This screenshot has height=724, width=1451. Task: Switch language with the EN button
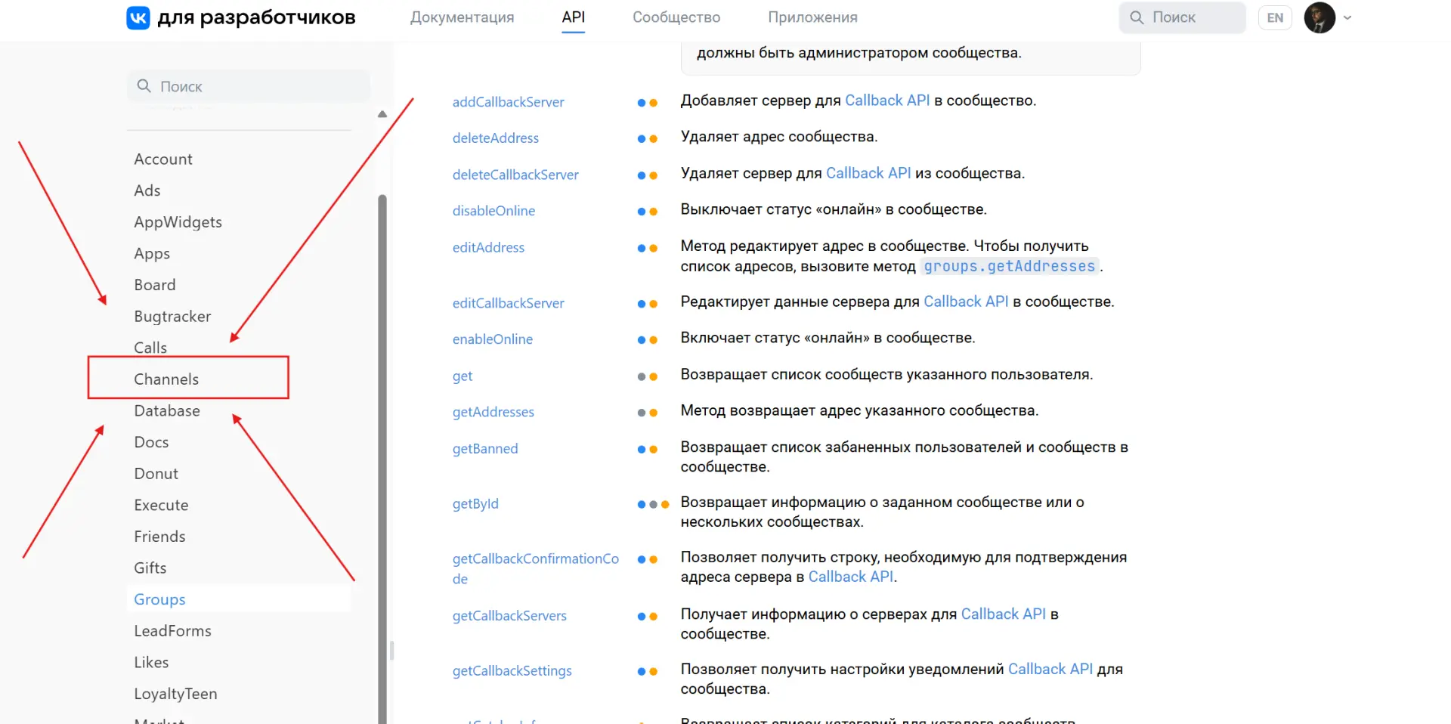pos(1275,17)
